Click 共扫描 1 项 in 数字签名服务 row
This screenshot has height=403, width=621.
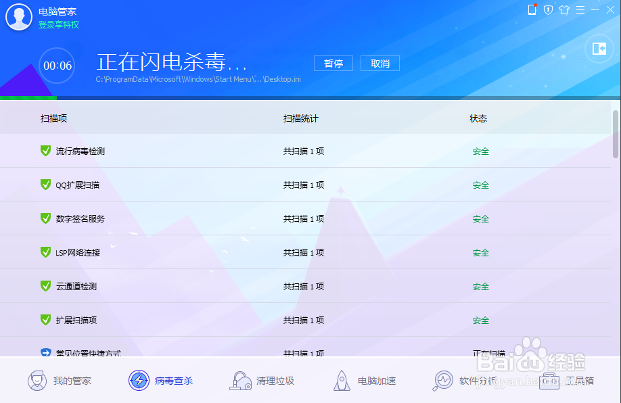pyautogui.click(x=304, y=218)
